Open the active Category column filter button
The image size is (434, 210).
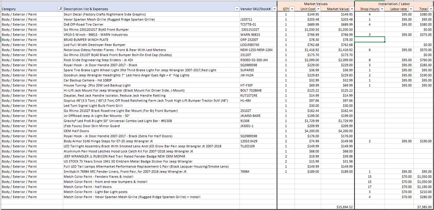click(x=60, y=9)
